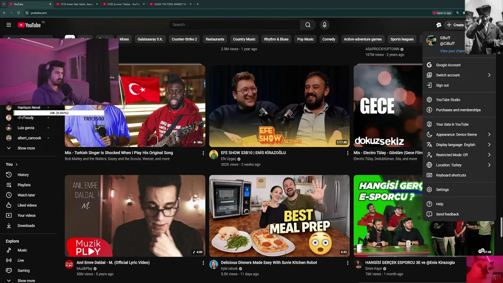Open Anıl Emre Daldal video title
This screenshot has height=283, width=503.
tap(113, 263)
